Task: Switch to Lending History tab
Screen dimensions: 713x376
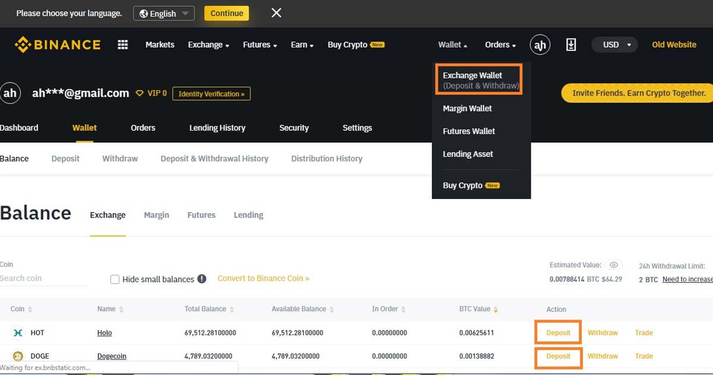Action: pos(217,128)
